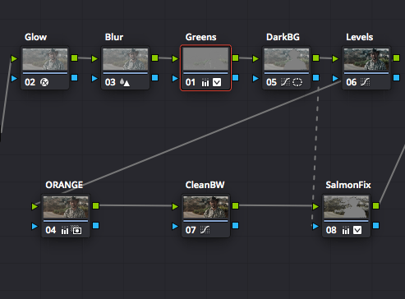
Task: Click the blue key input of SalmonFix node
Action: coord(315,226)
